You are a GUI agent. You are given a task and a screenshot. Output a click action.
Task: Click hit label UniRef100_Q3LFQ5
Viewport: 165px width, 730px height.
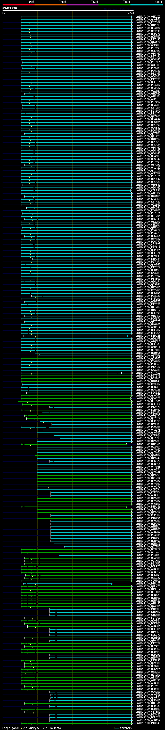tap(148, 629)
